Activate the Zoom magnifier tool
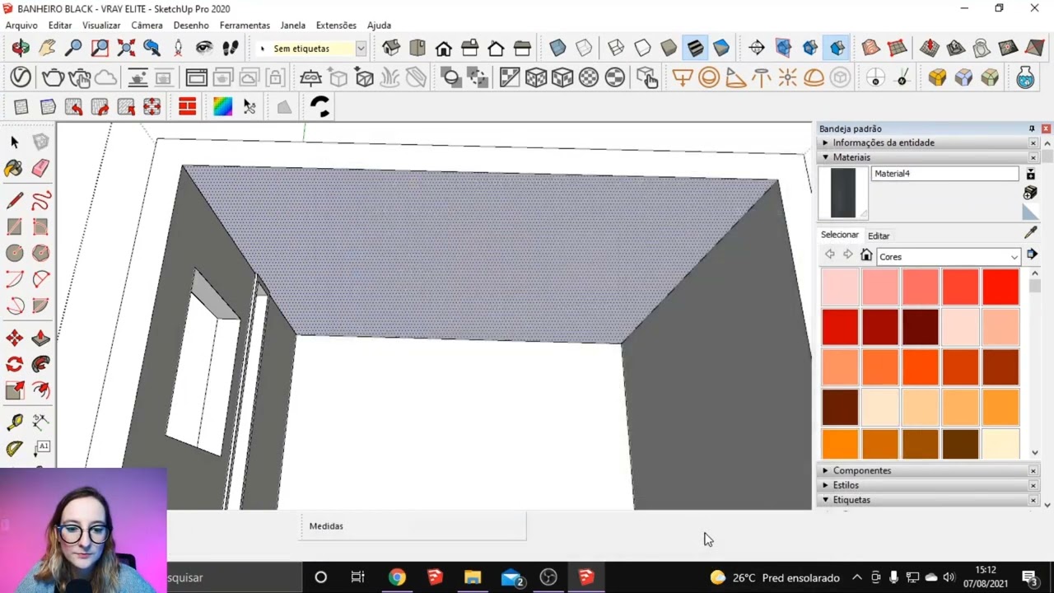 click(73, 48)
